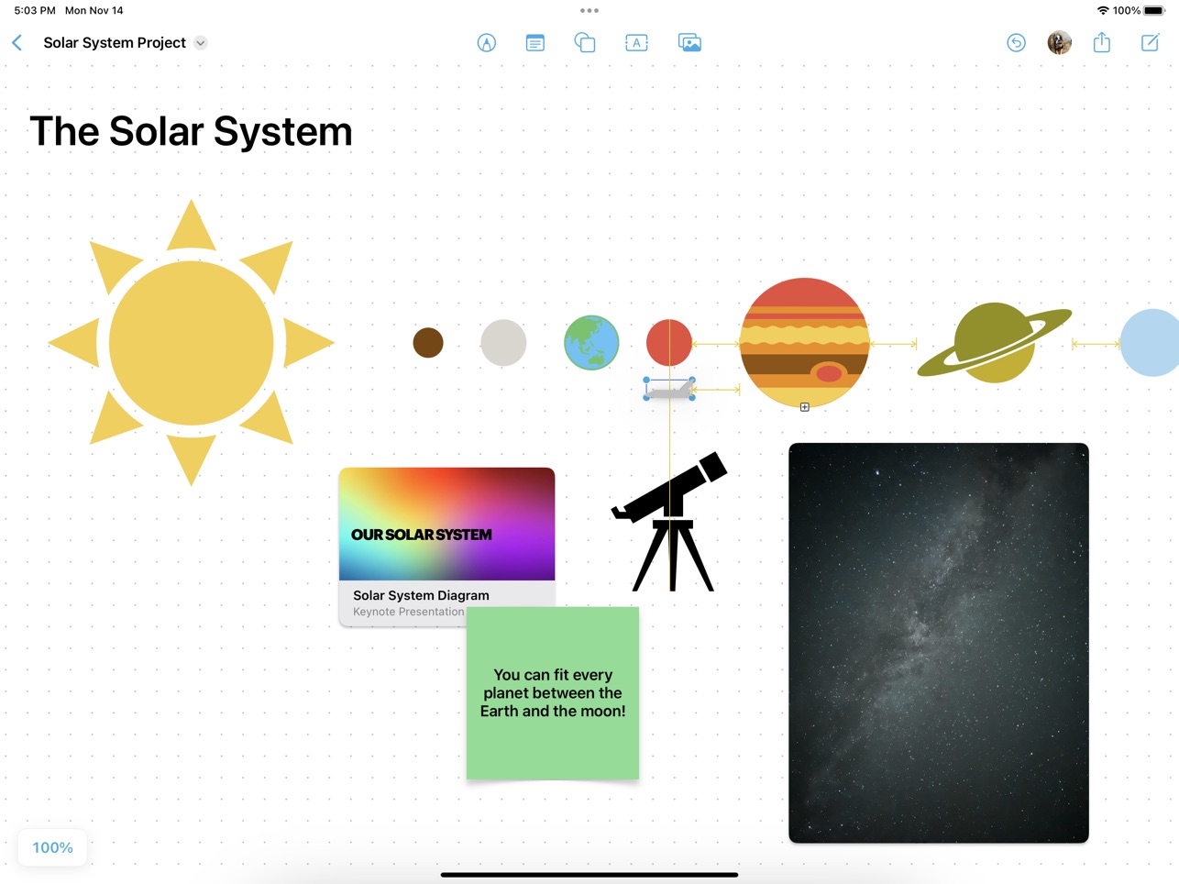Image resolution: width=1179 pixels, height=884 pixels.
Task: Share the board via share icon
Action: pos(1102,43)
